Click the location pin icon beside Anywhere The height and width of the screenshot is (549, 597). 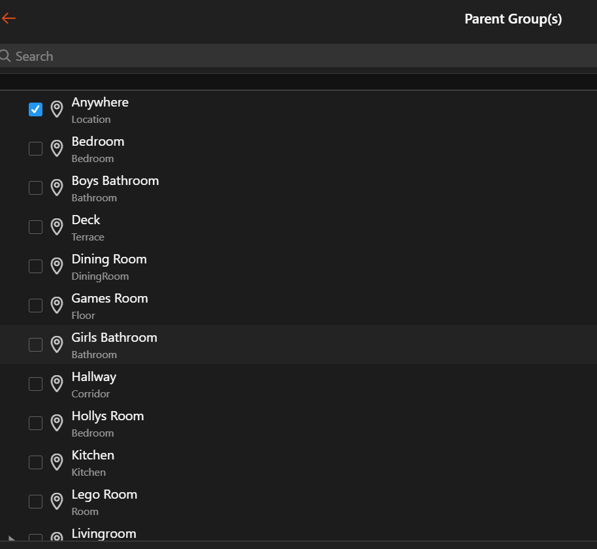[x=57, y=109]
